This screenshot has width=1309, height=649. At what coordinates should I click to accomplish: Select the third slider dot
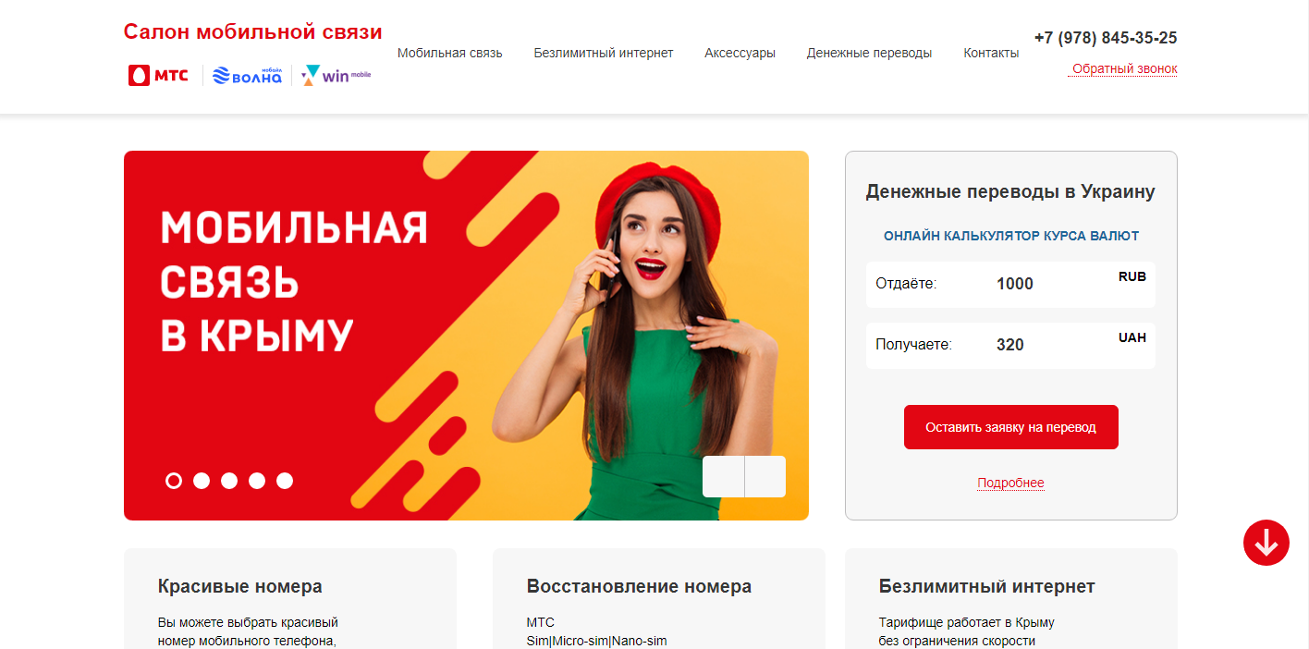pos(229,481)
